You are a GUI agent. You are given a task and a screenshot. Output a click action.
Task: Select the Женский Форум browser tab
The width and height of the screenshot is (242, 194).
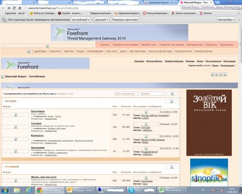(x=196, y=2)
